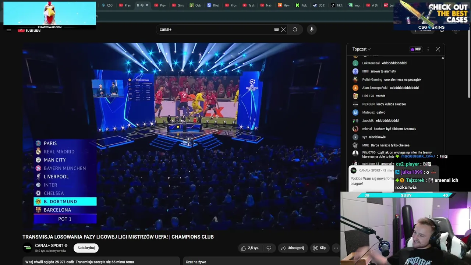Screen dimensions: 471x265
Task: Create a clip with Klip button
Action: coord(319,248)
